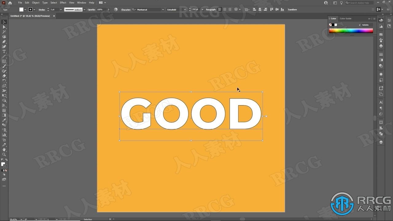Open the Appearance panel sun icon

(381, 74)
